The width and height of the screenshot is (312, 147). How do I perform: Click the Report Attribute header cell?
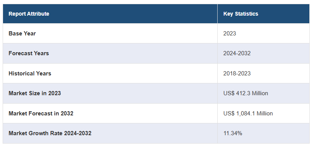pyautogui.click(x=110, y=14)
